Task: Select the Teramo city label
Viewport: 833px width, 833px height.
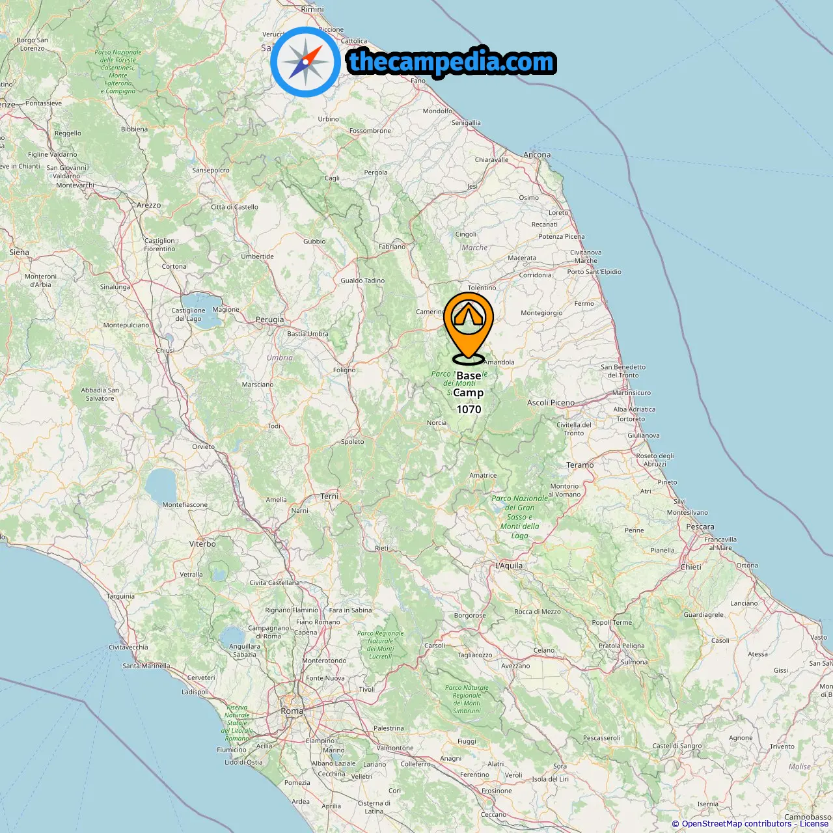Action: click(580, 465)
